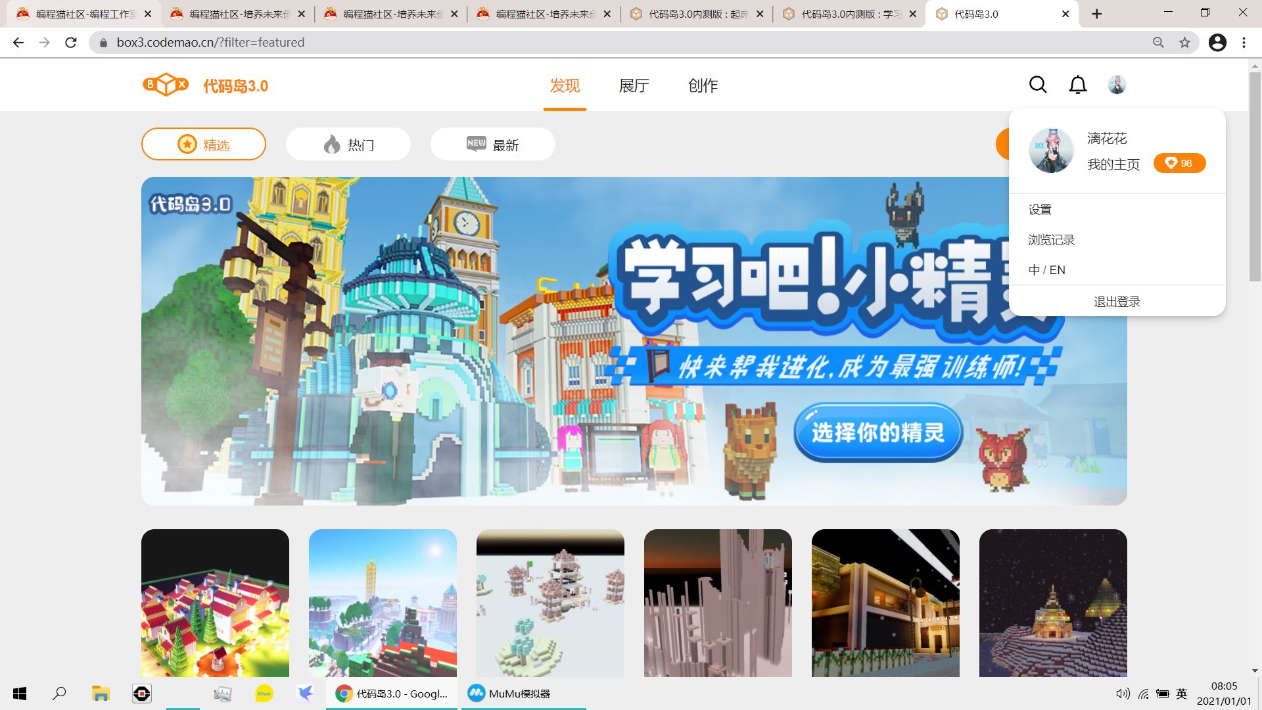Open Windows taskbar search
Screen dimensions: 1262x710
click(x=59, y=694)
